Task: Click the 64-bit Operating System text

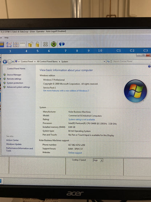Action: 79,131
